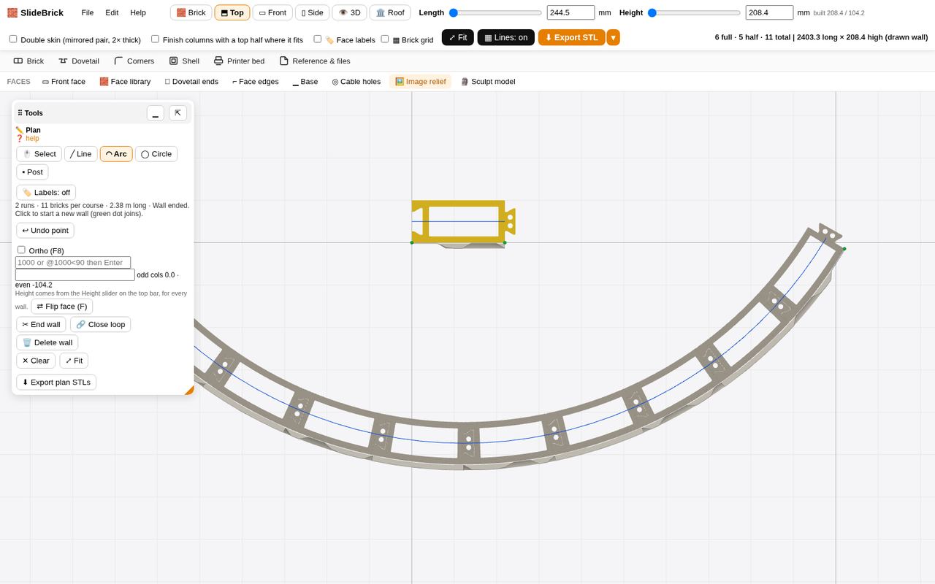The image size is (935, 584).
Task: Choose the Select tool
Action: click(39, 154)
